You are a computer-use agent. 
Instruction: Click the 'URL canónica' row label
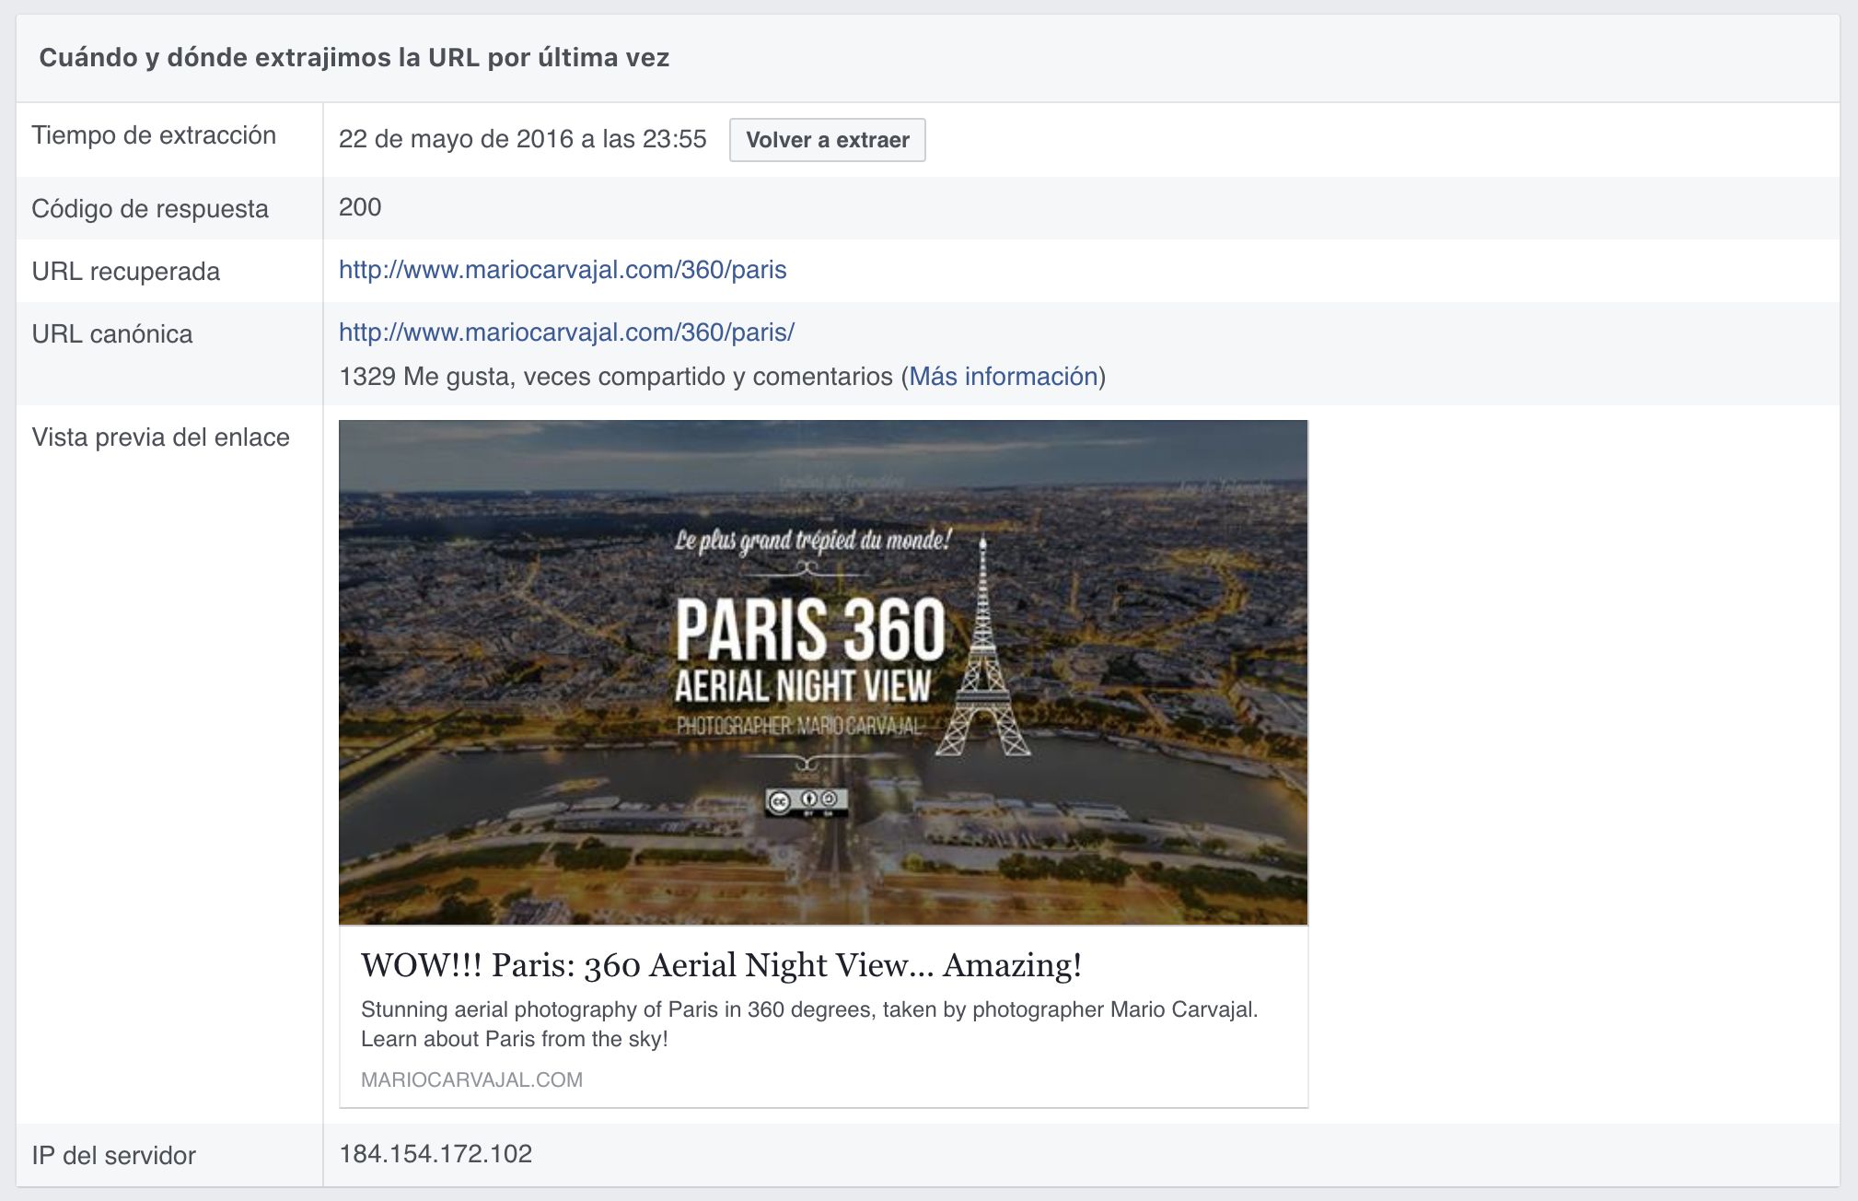point(112,334)
